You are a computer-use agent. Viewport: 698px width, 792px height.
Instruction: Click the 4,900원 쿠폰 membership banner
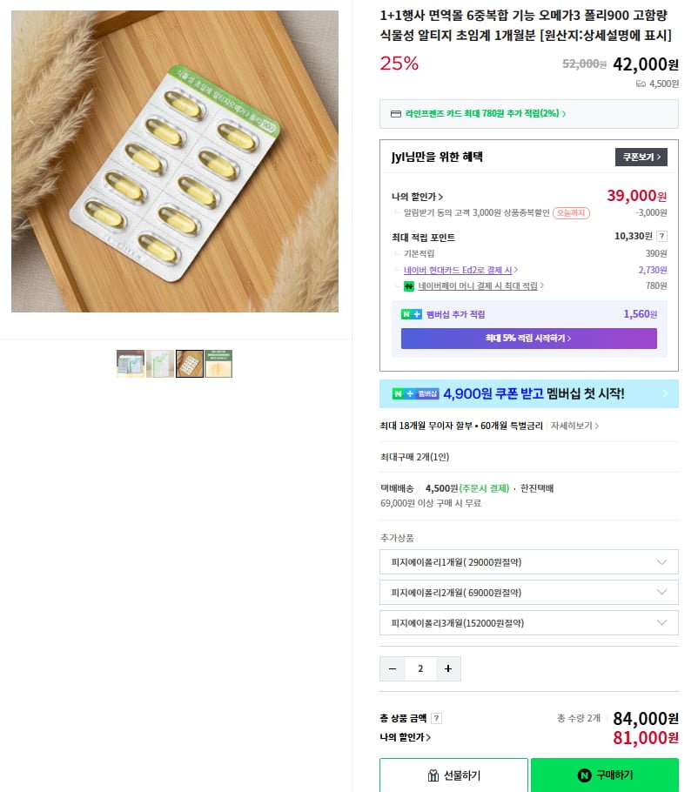click(528, 393)
